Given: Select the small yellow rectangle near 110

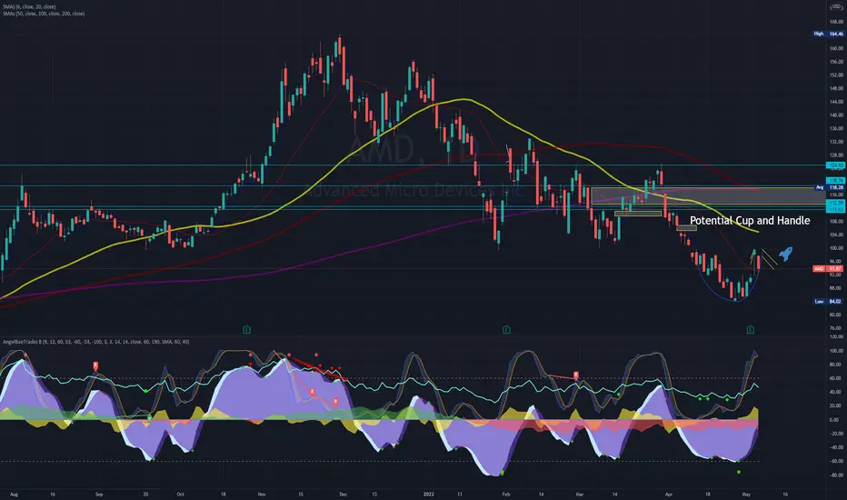Looking at the screenshot, I should click(x=638, y=214).
